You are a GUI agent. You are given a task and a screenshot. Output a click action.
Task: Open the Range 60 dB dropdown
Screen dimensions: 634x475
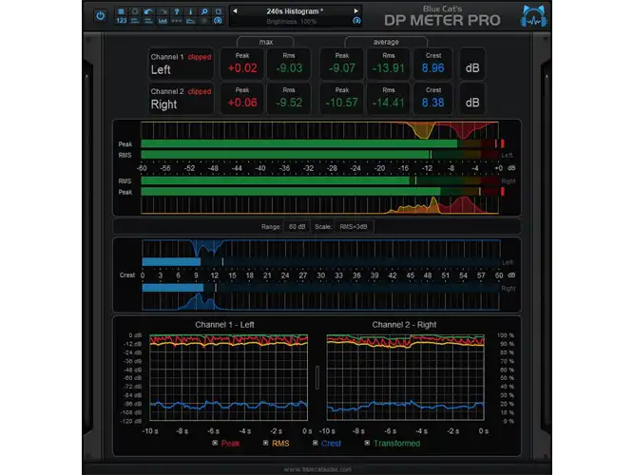pyautogui.click(x=297, y=227)
